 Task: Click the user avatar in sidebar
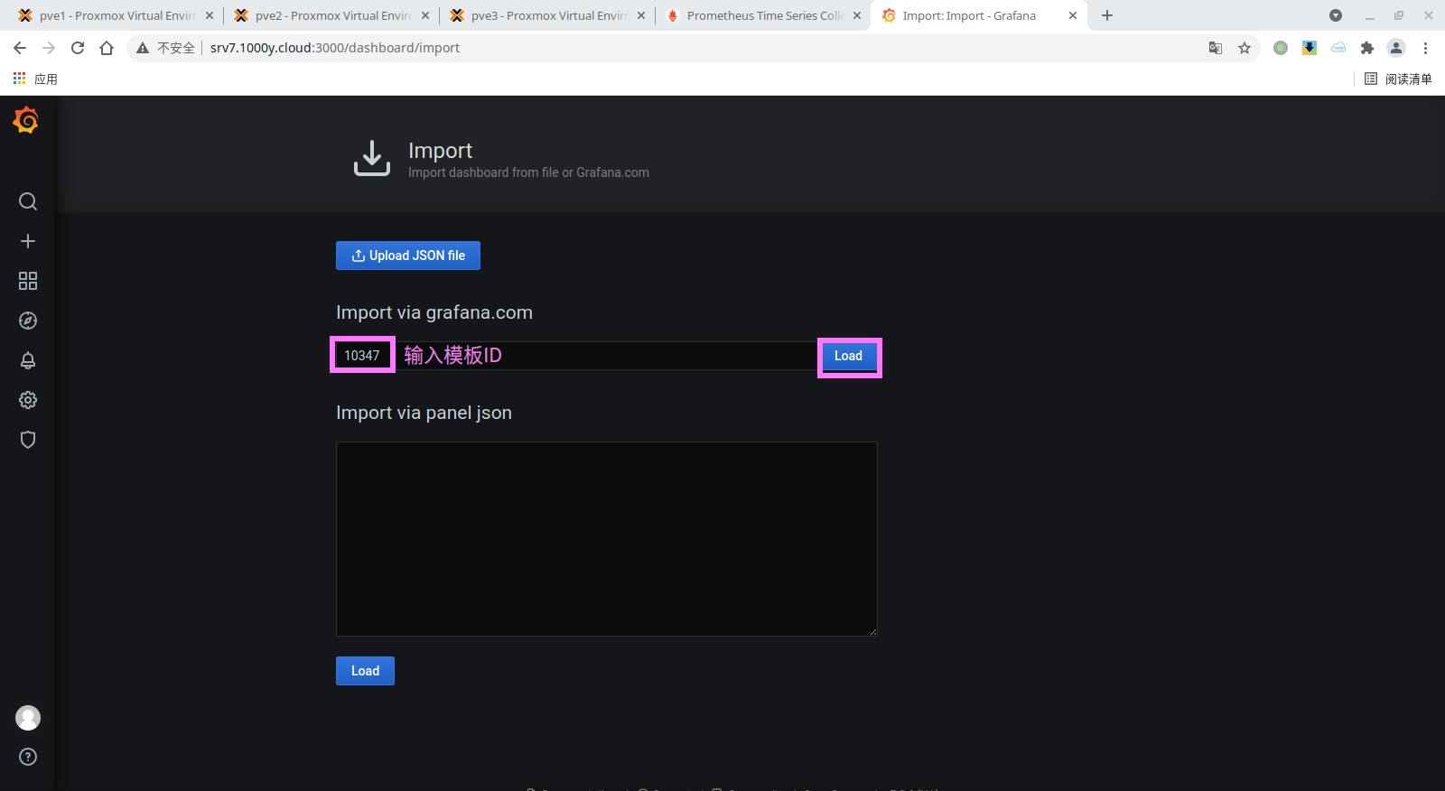coord(28,718)
